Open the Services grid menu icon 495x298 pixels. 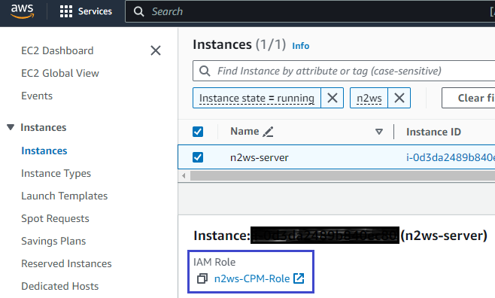coord(66,11)
